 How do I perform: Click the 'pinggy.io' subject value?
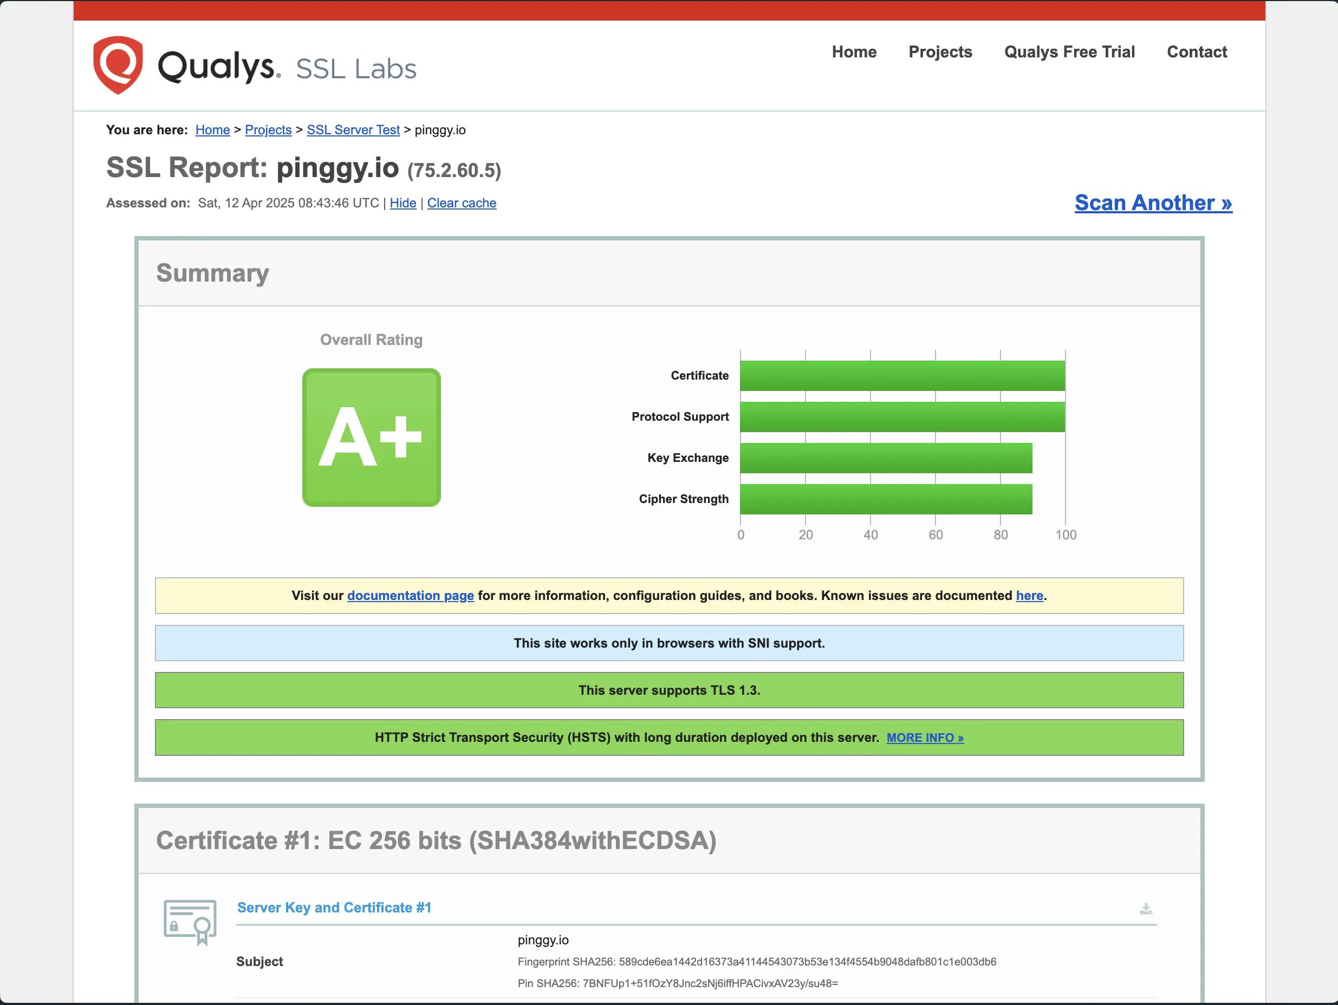click(x=543, y=939)
